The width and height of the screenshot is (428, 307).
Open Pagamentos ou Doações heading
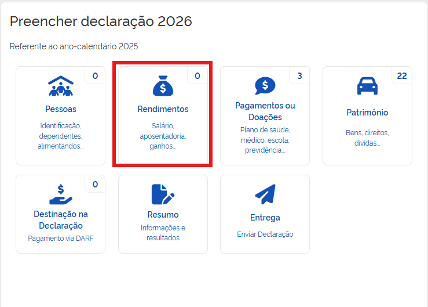[265, 111]
